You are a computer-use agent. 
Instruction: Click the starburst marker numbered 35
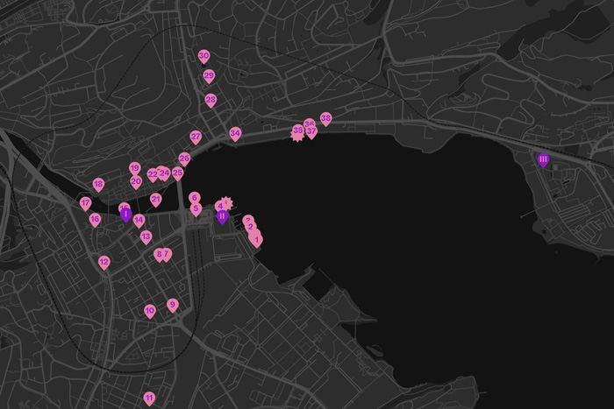[298, 132]
